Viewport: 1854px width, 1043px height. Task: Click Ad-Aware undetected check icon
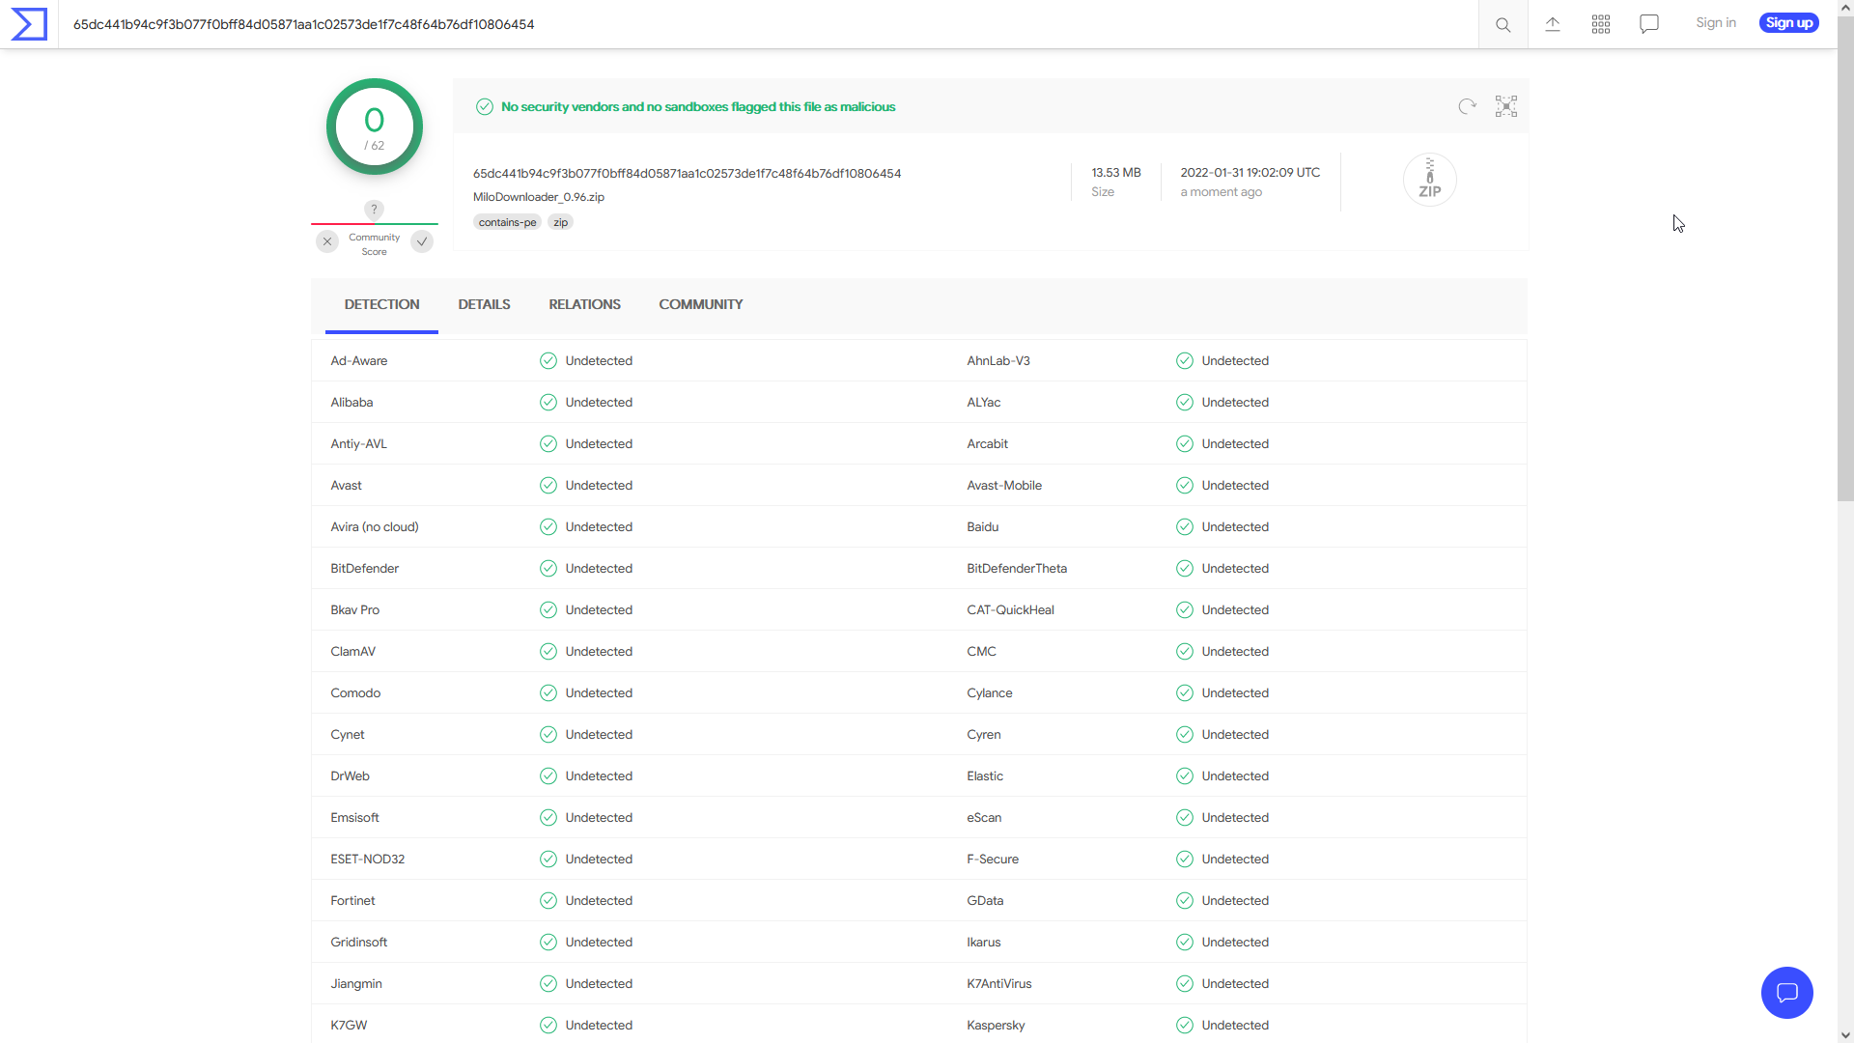548,361
